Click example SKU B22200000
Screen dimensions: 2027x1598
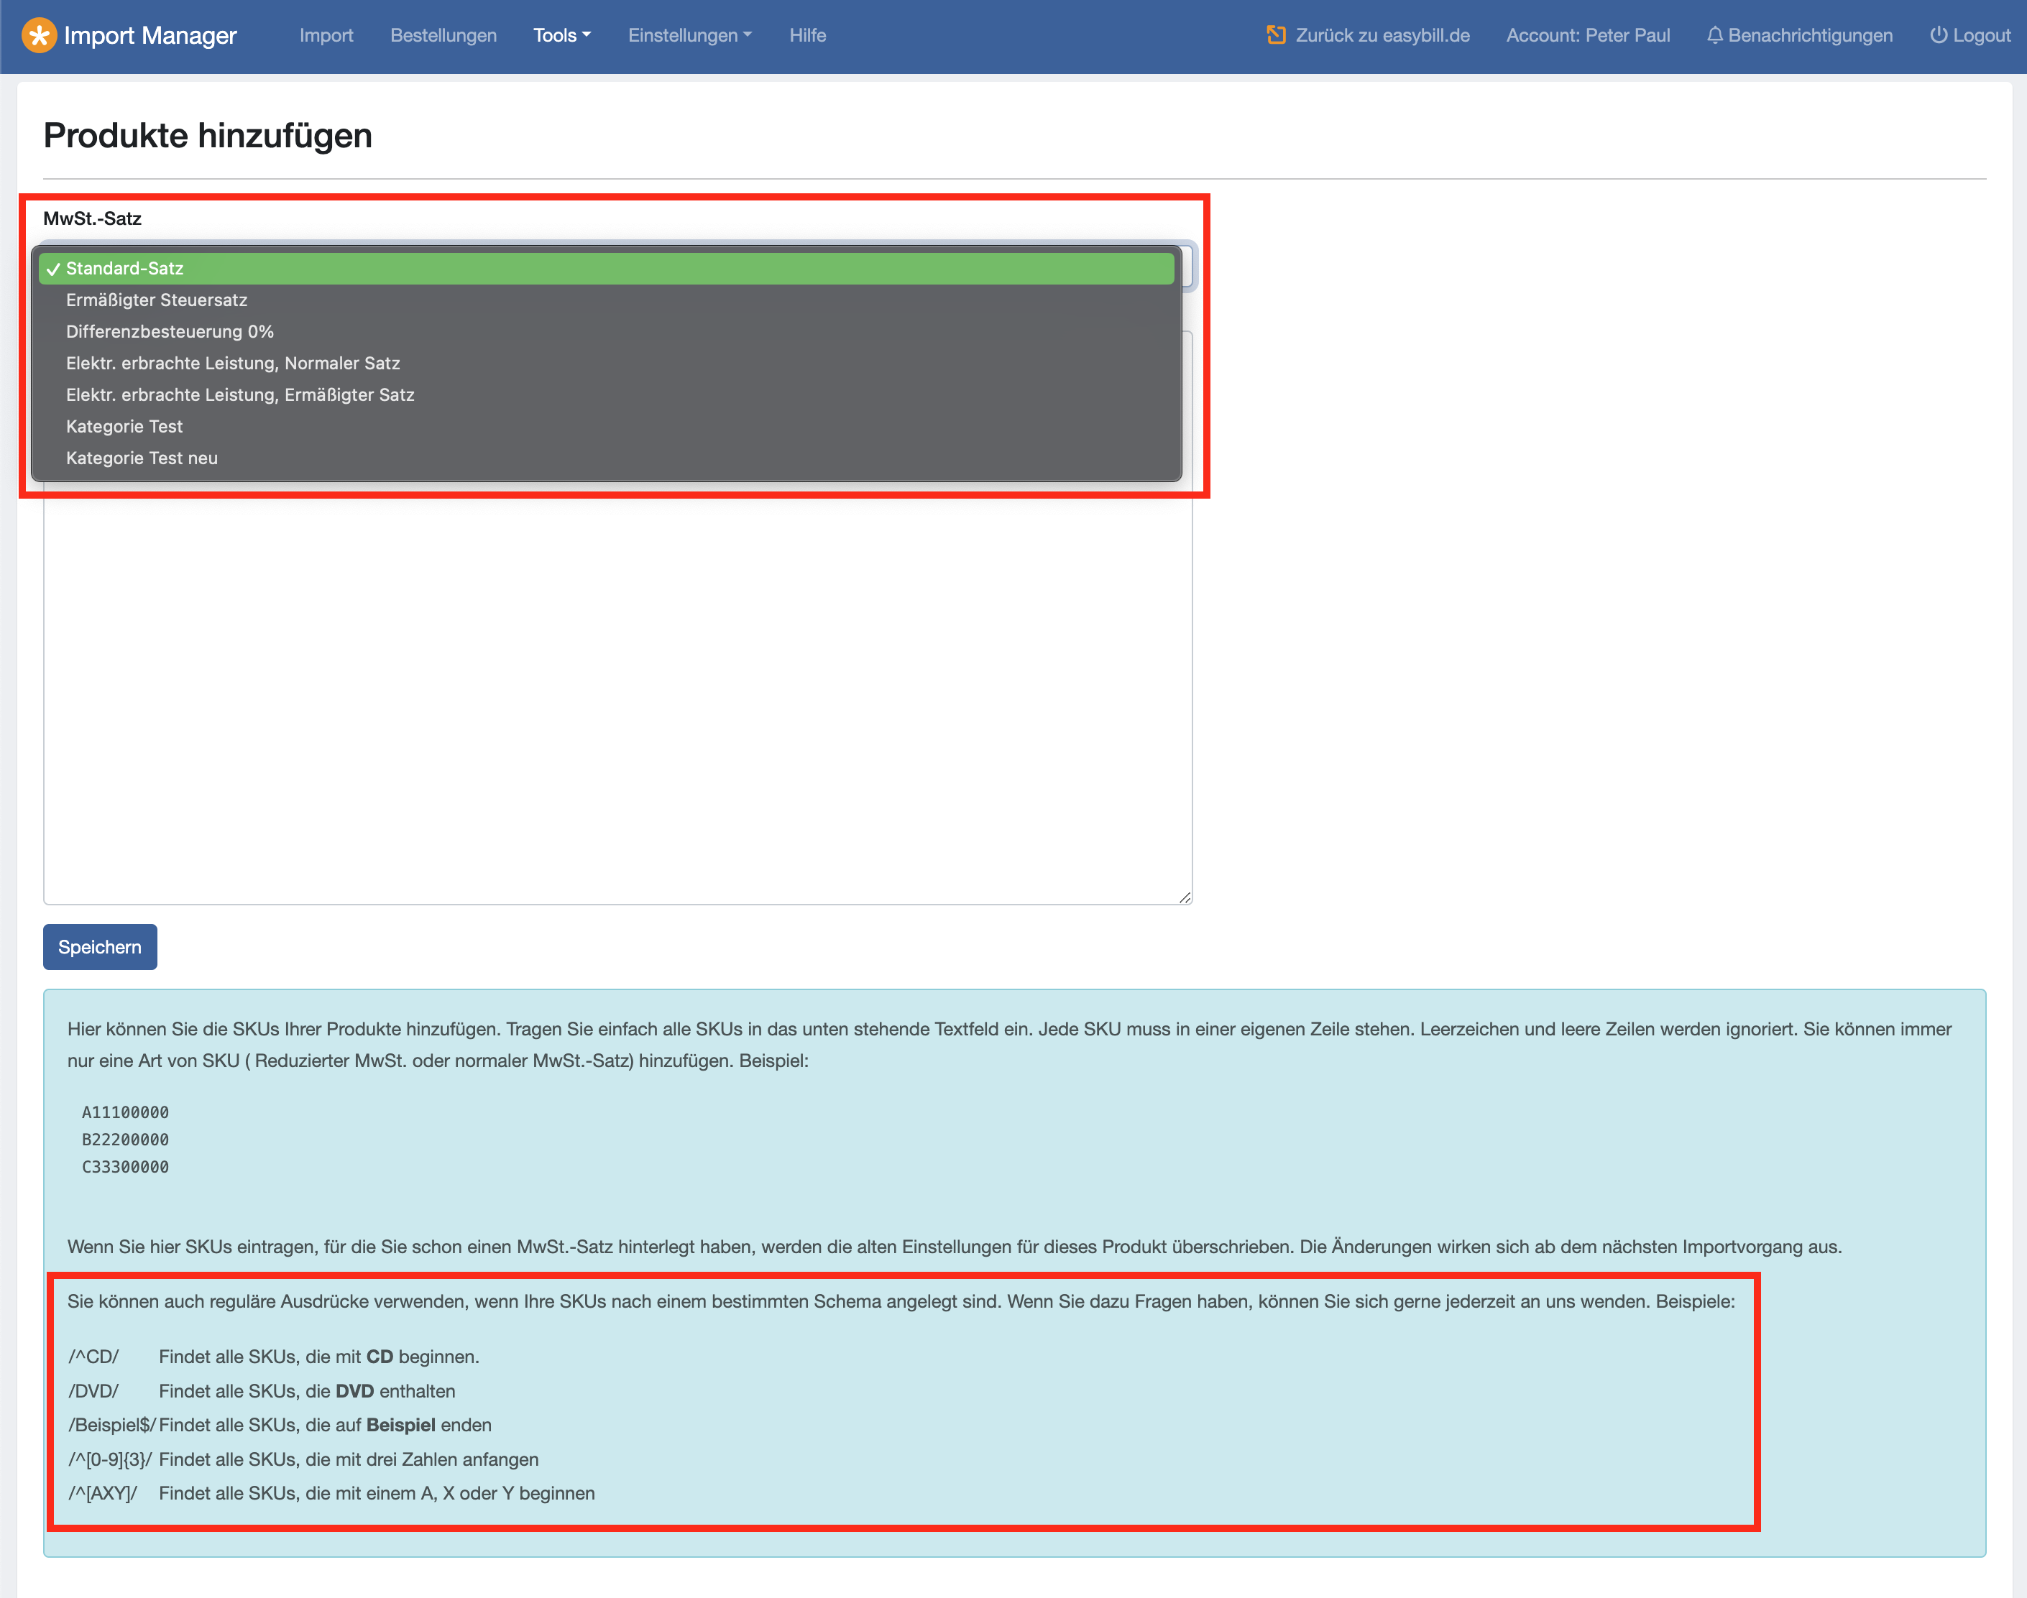125,1140
